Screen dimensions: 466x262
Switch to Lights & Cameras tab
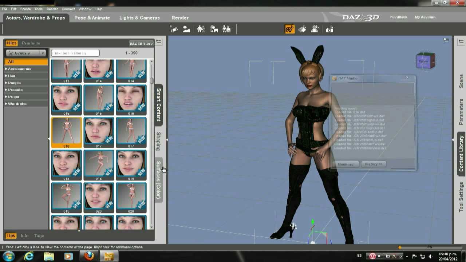(139, 17)
